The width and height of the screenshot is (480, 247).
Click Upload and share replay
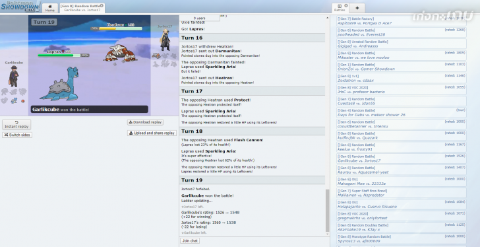click(152, 133)
